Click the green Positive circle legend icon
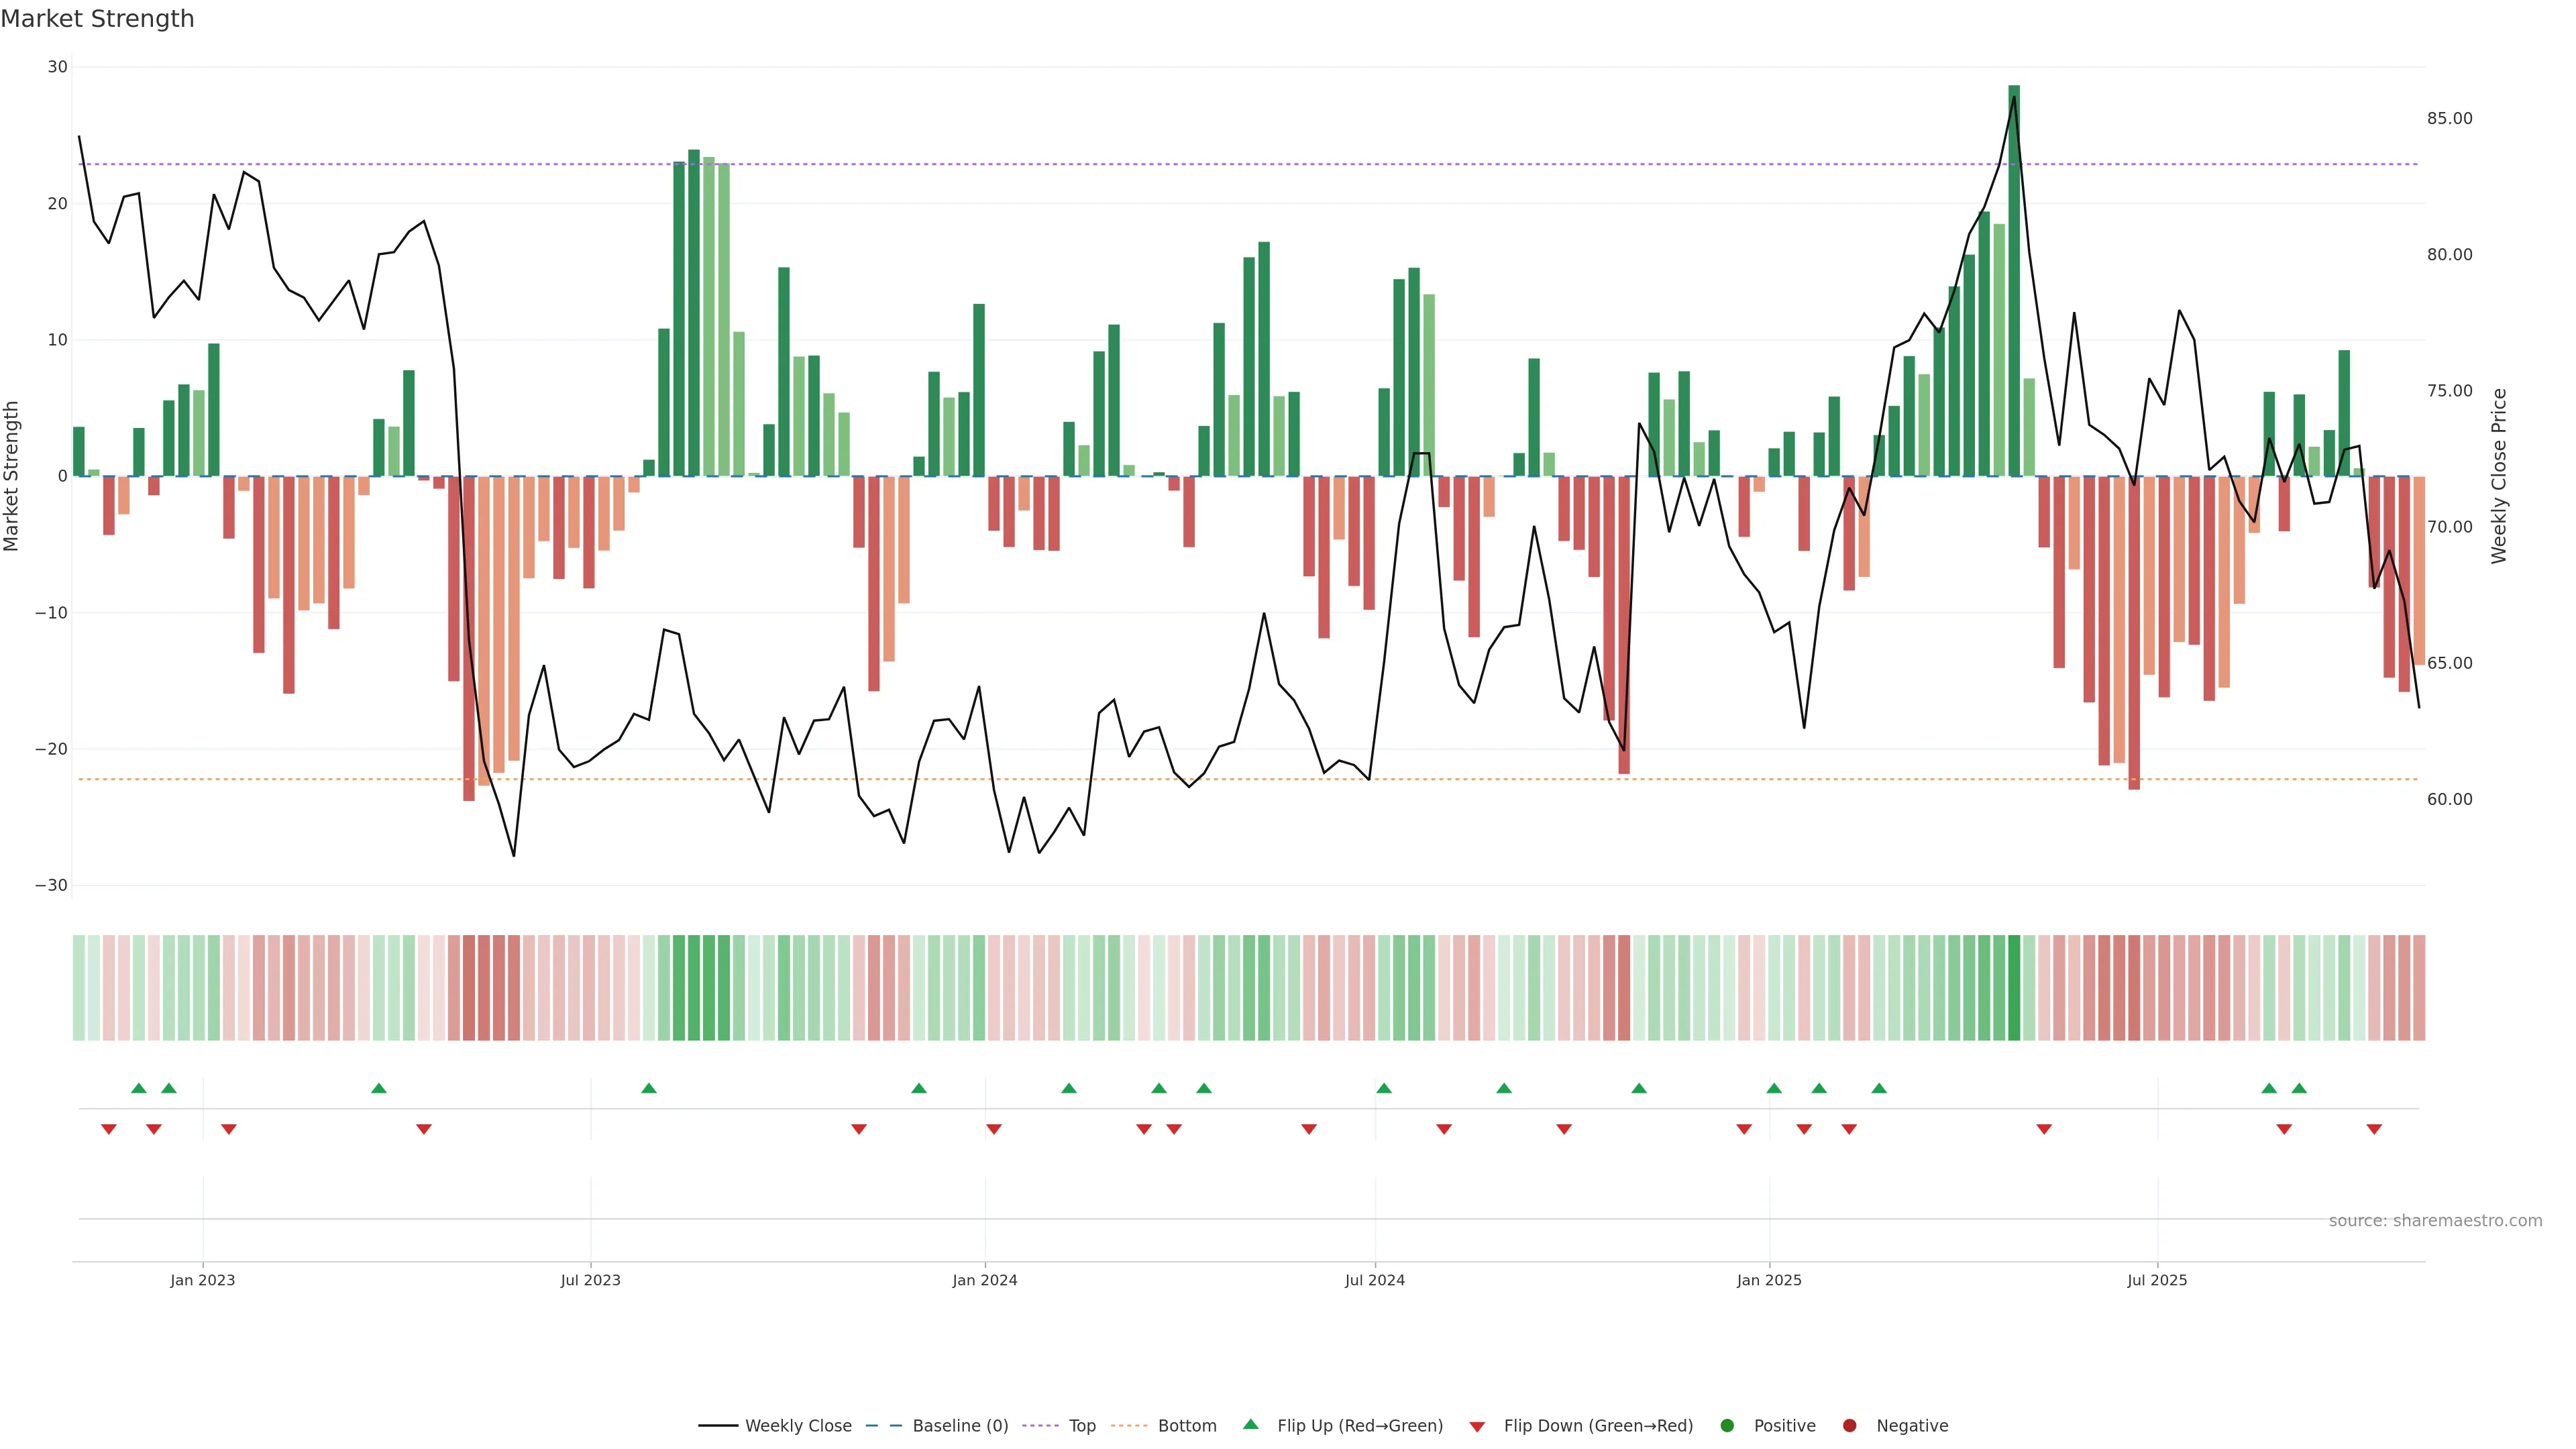Viewport: 2576px width, 1449px height. coord(1727,1426)
